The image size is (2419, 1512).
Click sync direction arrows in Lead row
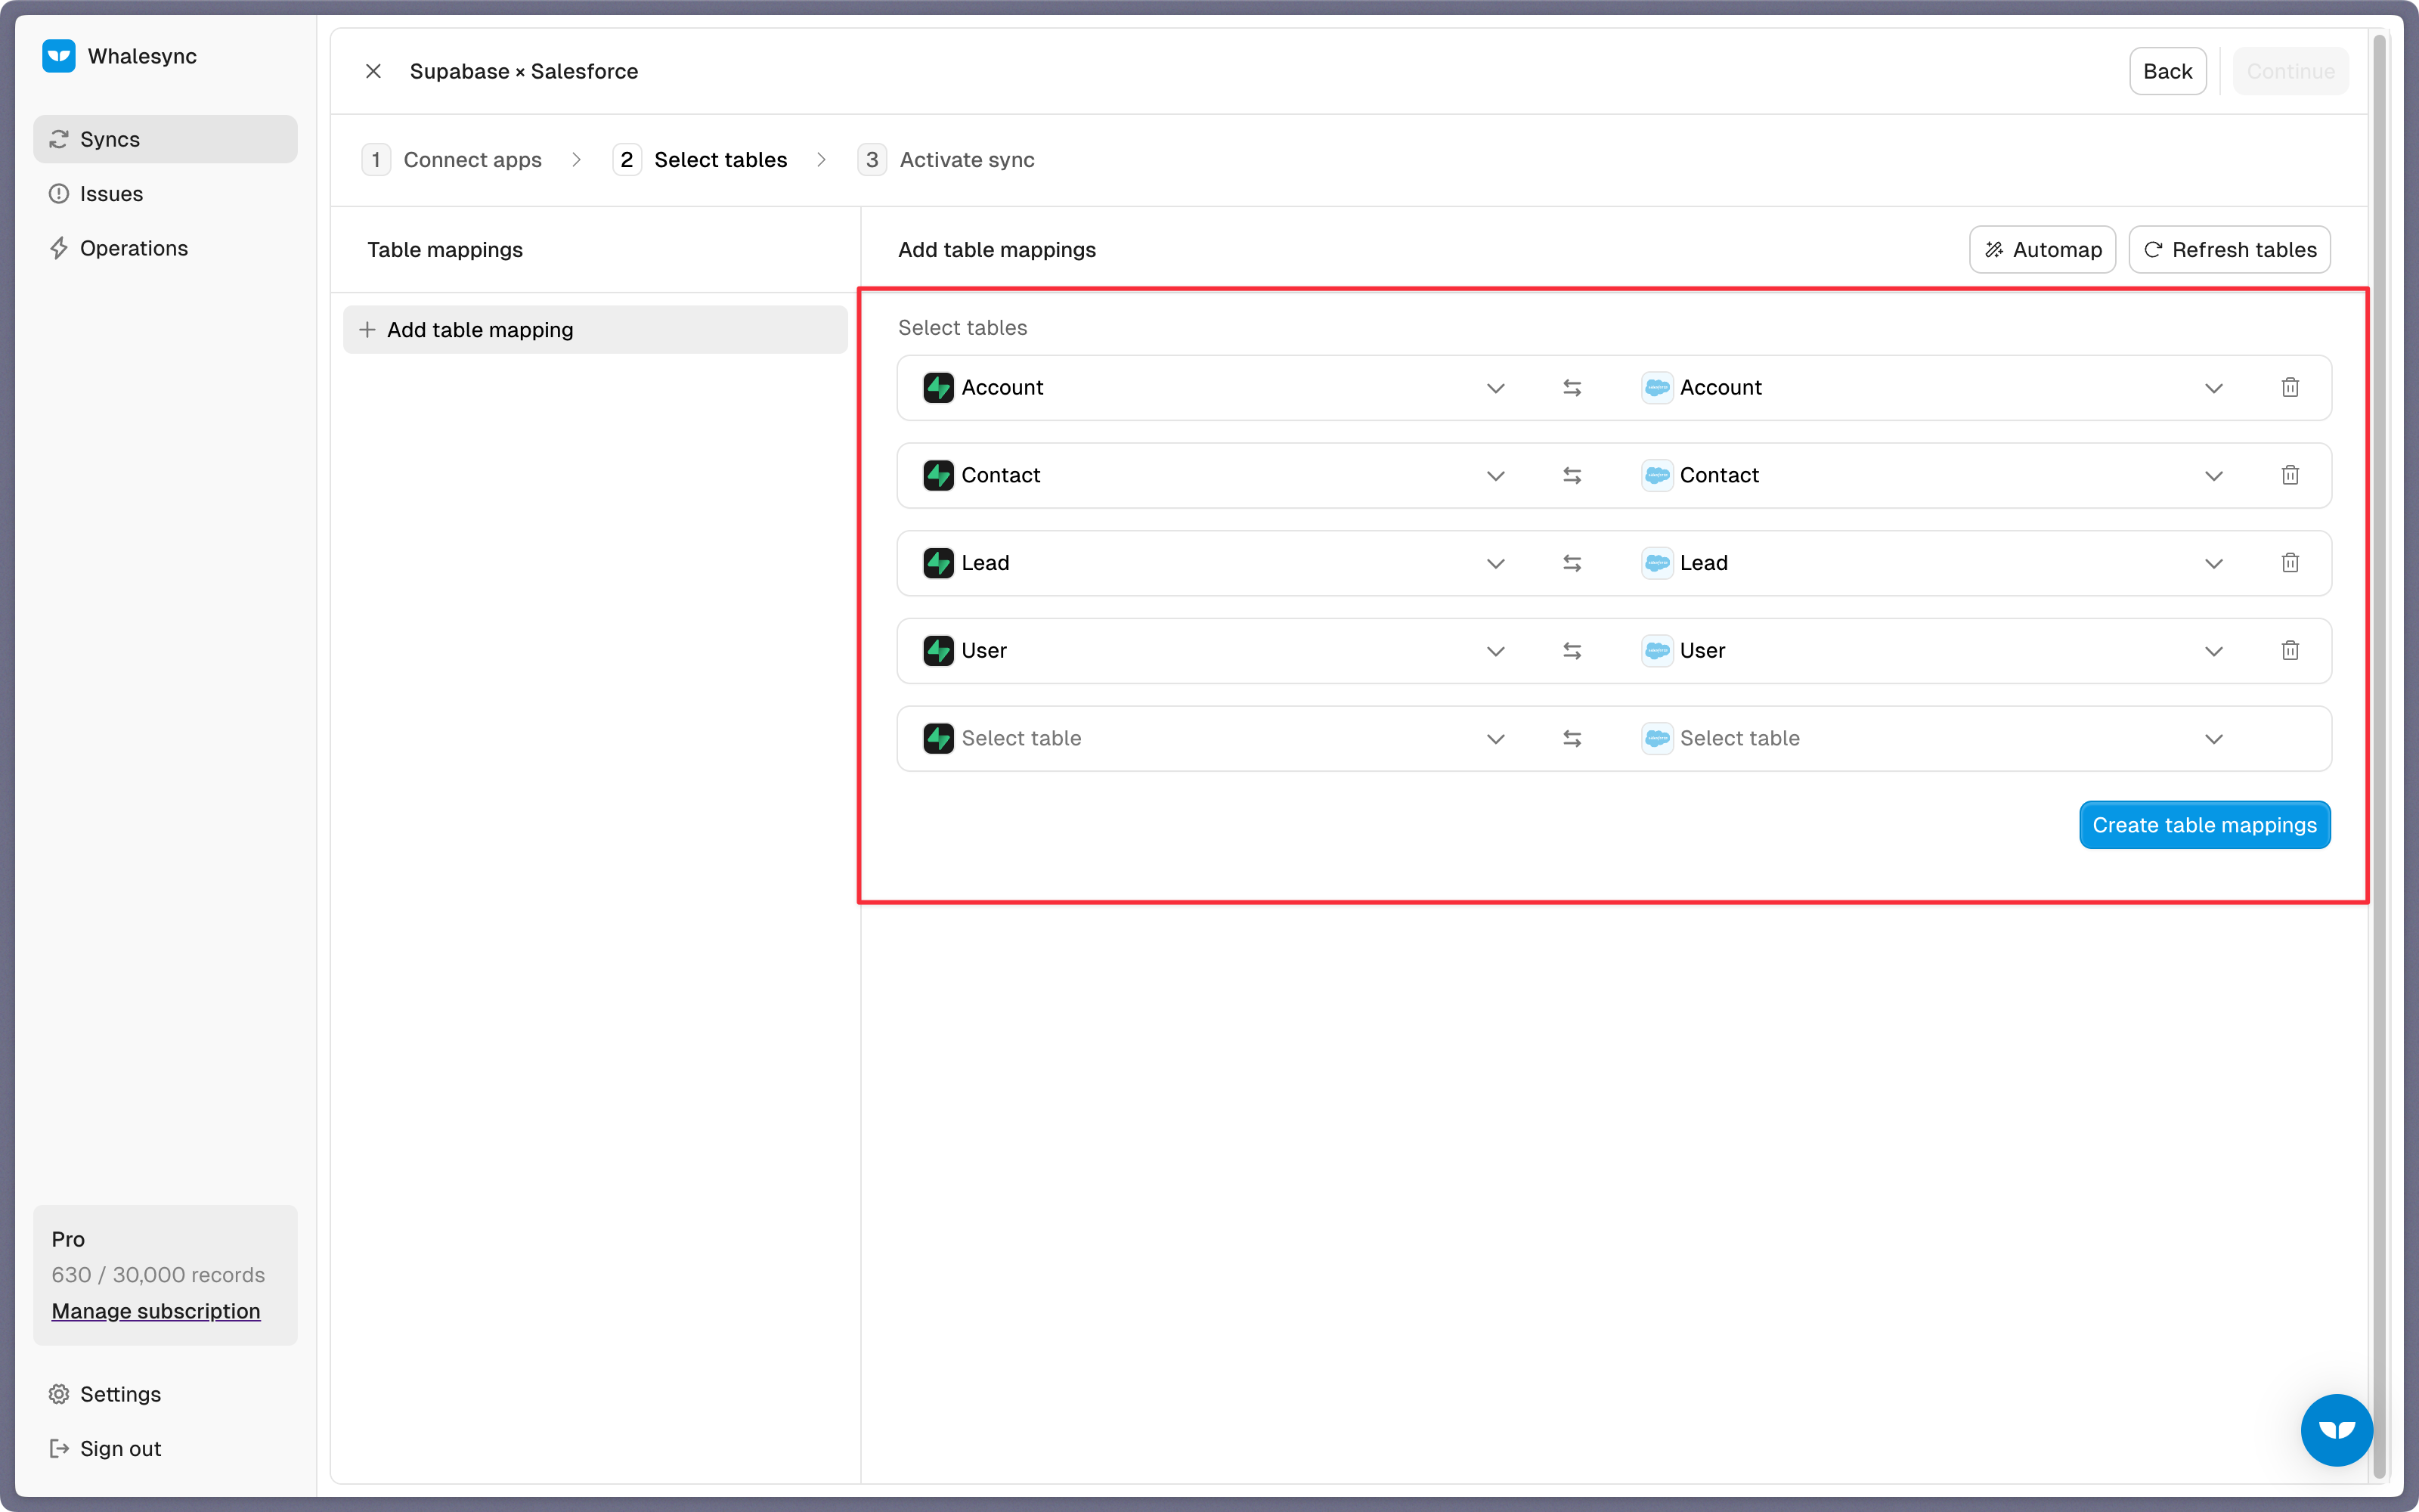click(x=1572, y=563)
